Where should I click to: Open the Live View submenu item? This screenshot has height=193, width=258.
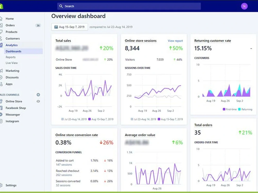coord(12,63)
